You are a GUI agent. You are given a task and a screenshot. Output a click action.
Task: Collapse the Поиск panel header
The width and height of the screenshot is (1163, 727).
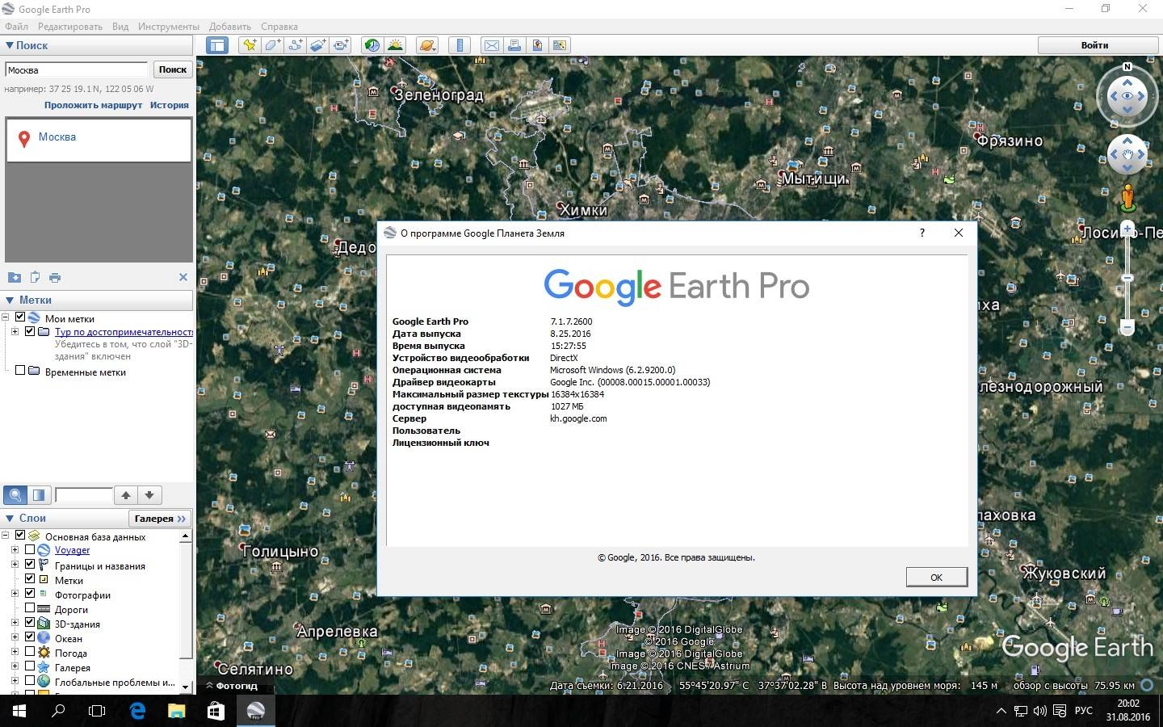pyautogui.click(x=97, y=46)
